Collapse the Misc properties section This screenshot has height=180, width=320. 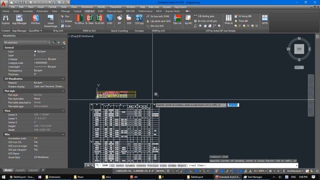63,134
